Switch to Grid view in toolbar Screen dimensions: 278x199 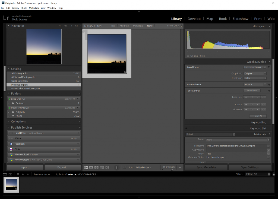[86, 168]
